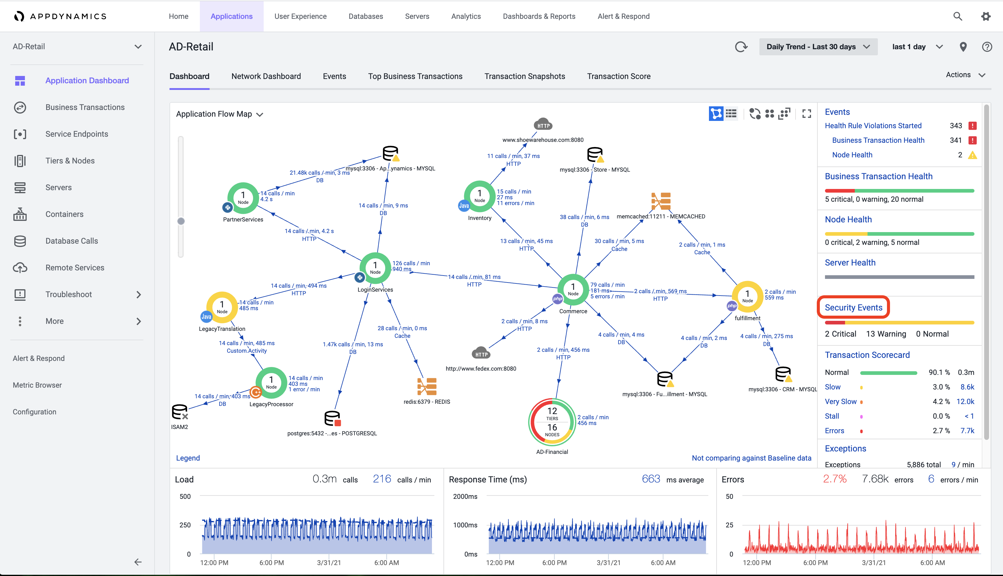Select the LoginServices tier node
This screenshot has width=1003, height=576.
point(375,268)
